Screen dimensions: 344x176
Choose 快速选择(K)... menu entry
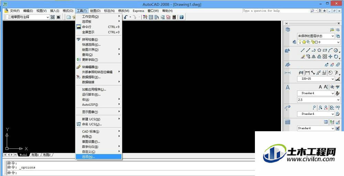click(x=99, y=45)
